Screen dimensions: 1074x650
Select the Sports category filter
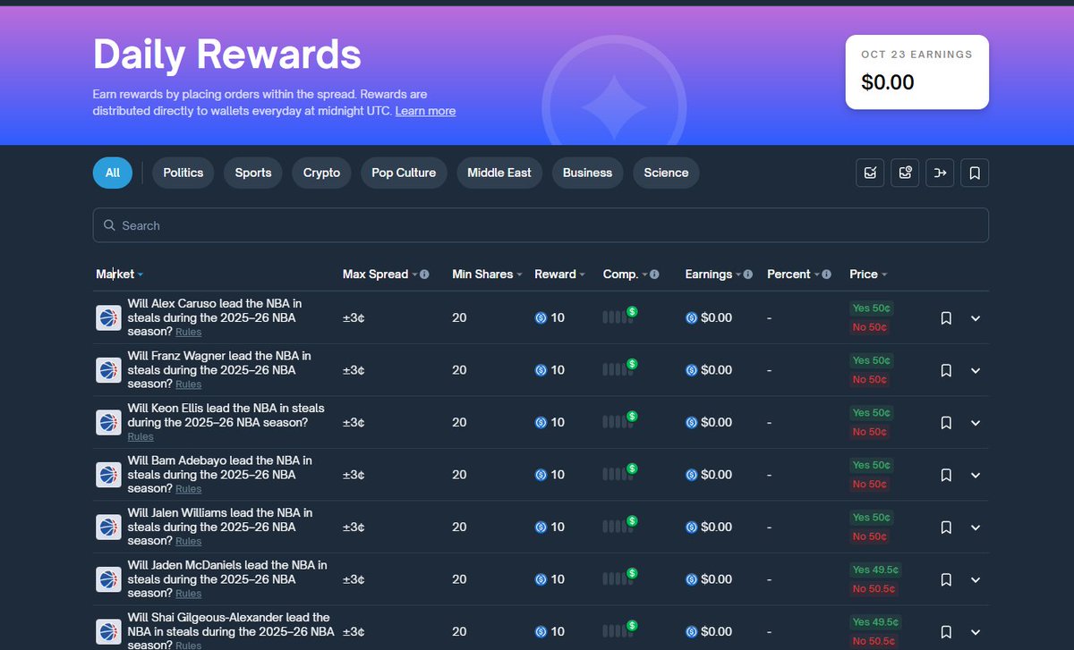(x=253, y=173)
